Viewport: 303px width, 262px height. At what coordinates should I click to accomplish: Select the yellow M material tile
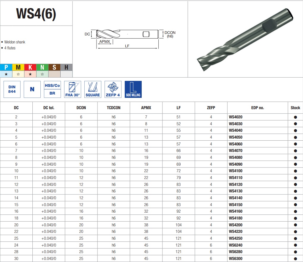[18, 67]
